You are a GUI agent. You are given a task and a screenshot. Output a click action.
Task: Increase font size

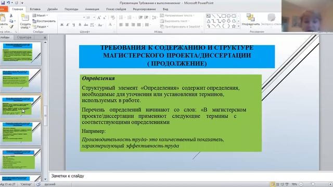(99, 18)
